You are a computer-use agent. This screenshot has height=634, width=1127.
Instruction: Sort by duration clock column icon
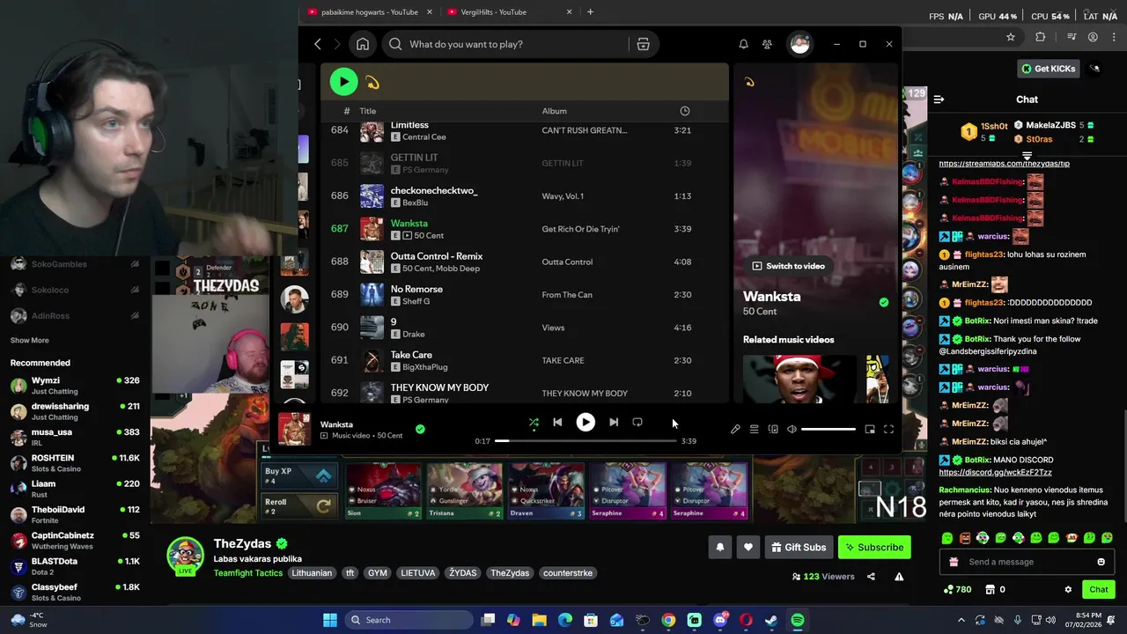(685, 111)
